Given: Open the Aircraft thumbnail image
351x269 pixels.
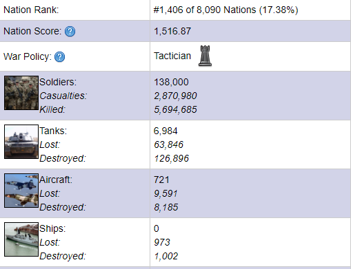Looking at the screenshot, I should 21,191.
